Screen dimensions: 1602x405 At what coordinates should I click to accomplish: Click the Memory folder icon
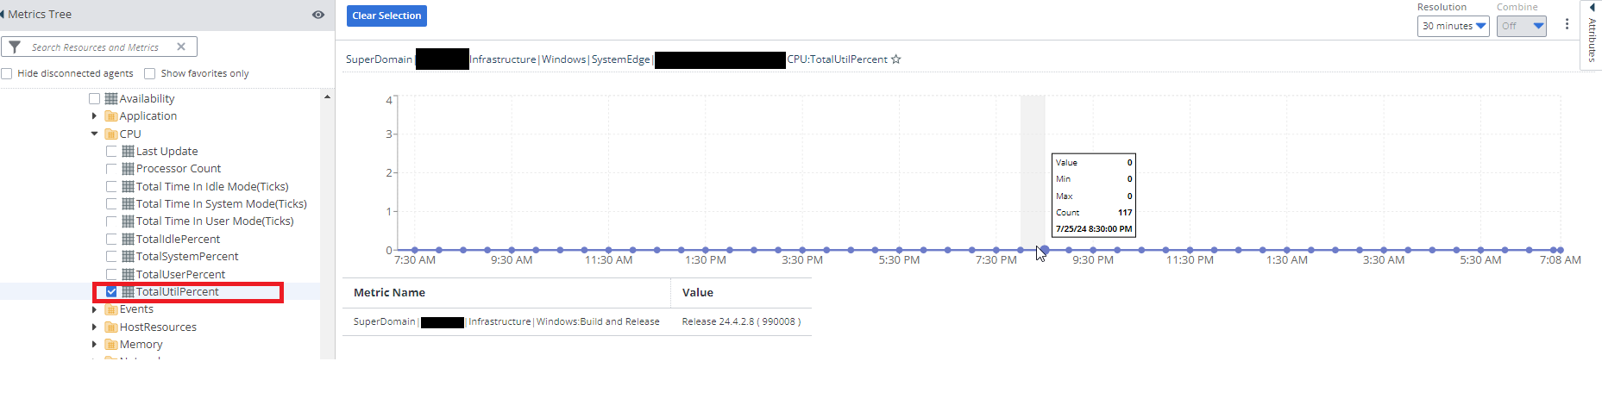click(x=111, y=344)
